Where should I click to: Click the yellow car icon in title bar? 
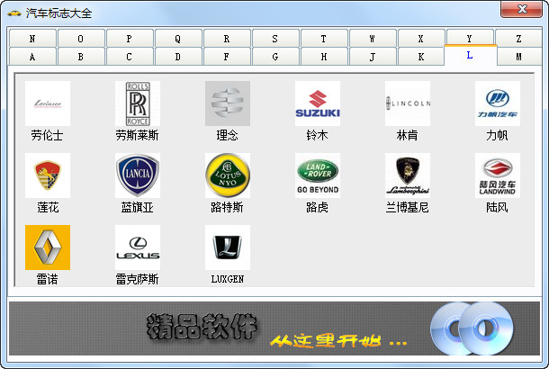(x=14, y=13)
